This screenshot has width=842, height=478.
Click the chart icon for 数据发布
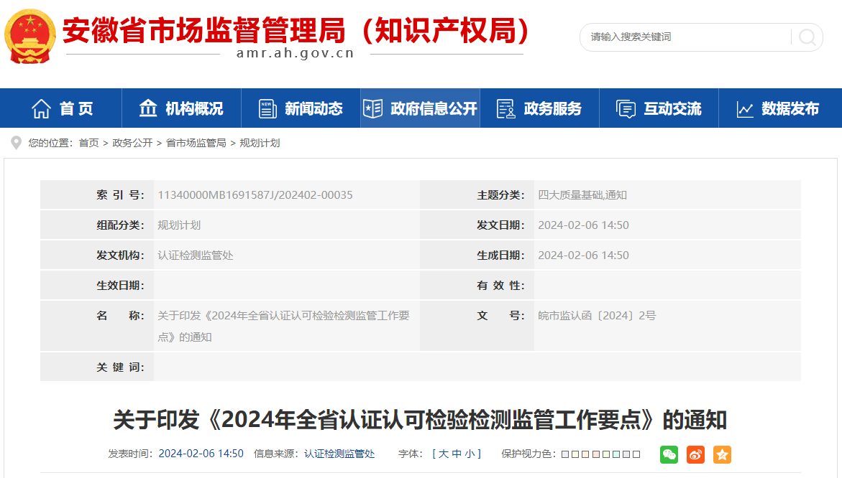pos(745,109)
